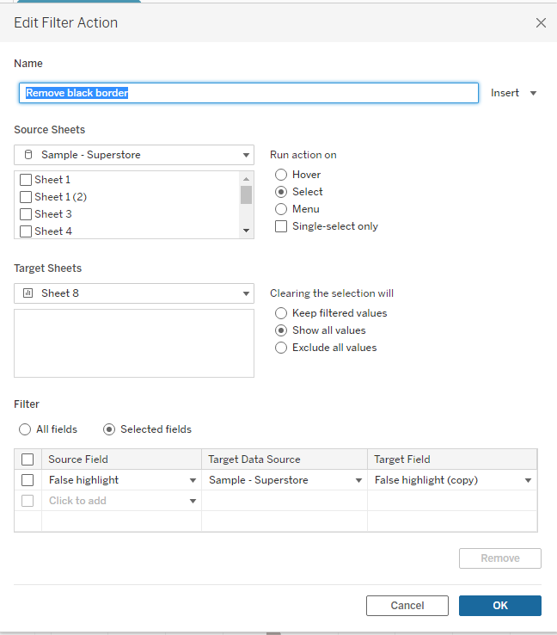Click the datasource cylinder icon in Source Sheets
The width and height of the screenshot is (557, 635).
coord(28,155)
